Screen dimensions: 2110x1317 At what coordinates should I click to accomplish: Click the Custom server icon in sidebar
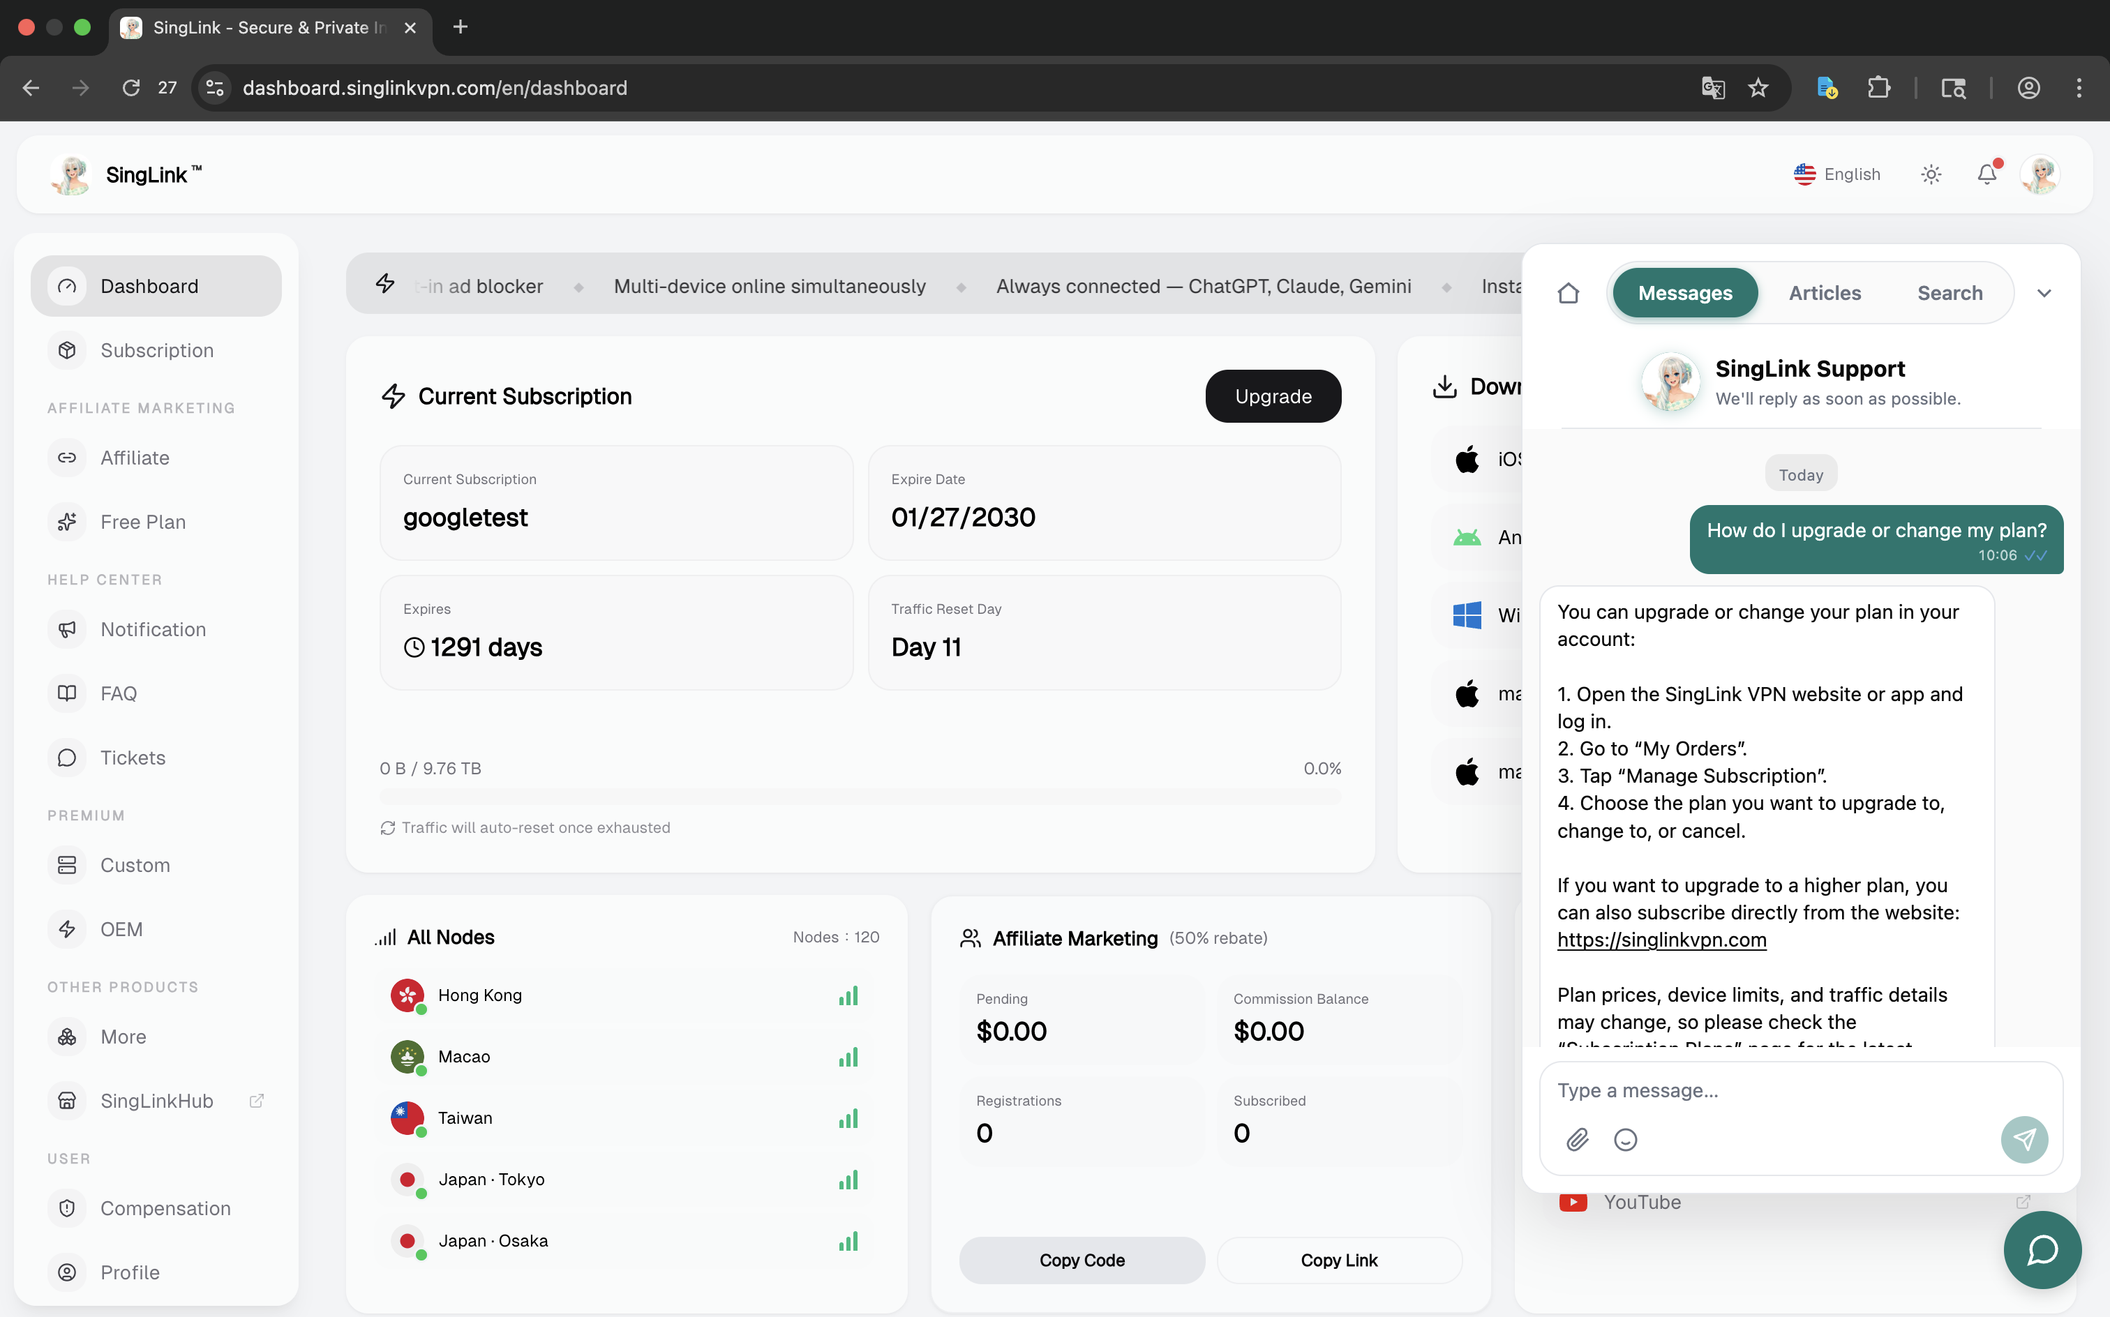pyautogui.click(x=67, y=865)
